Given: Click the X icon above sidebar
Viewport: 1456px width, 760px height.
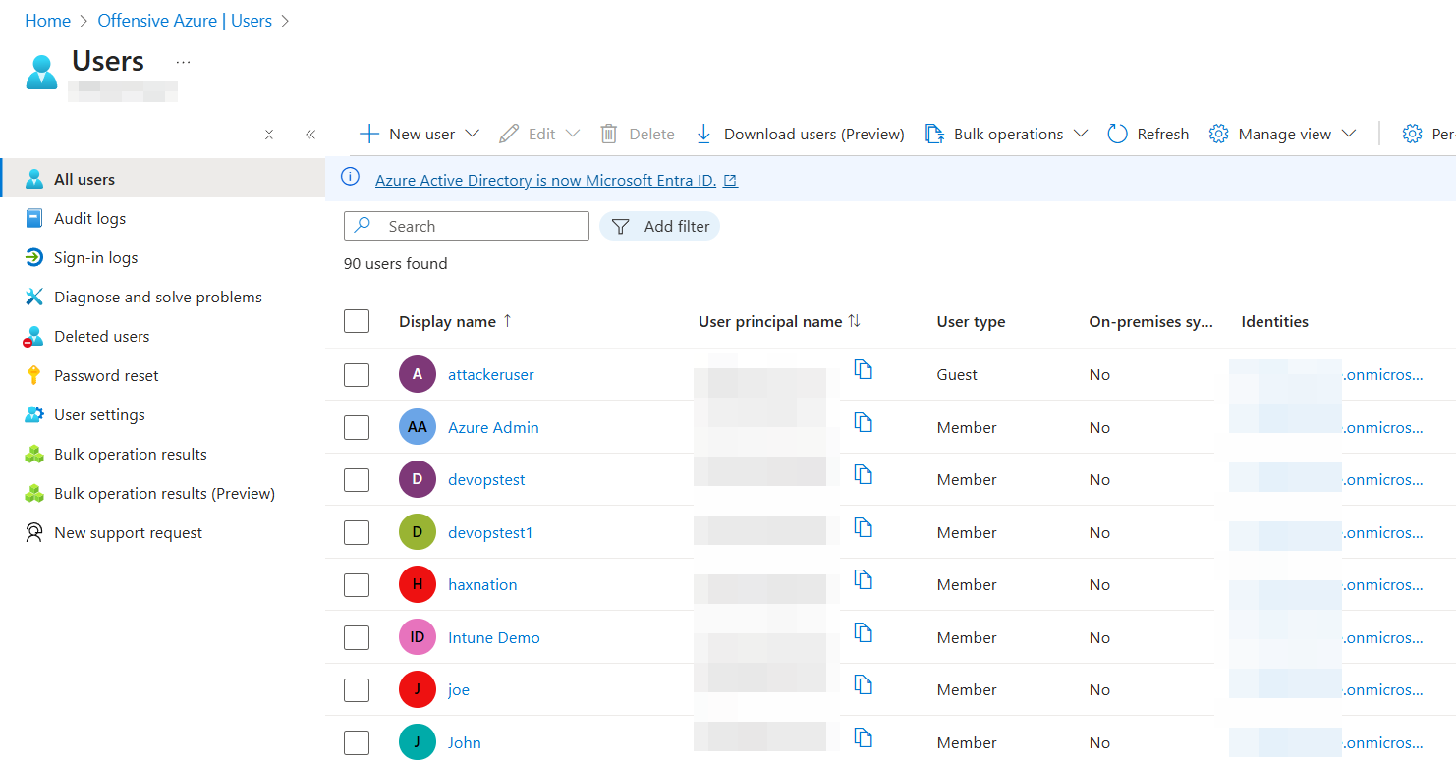Looking at the screenshot, I should coord(269,135).
